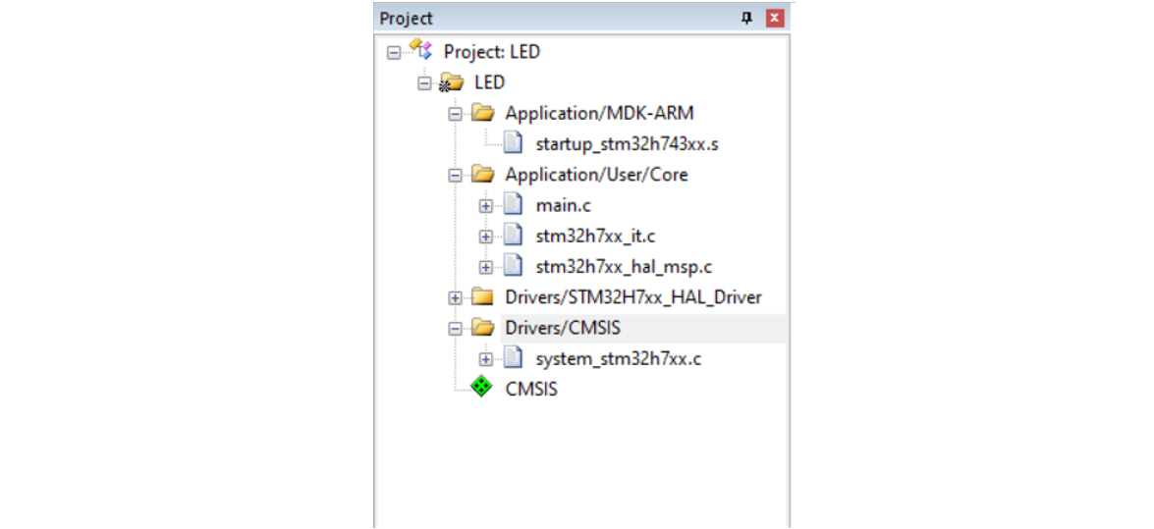The width and height of the screenshot is (1154, 529).
Task: Pin the Project panel with the pushpin
Action: 747,19
